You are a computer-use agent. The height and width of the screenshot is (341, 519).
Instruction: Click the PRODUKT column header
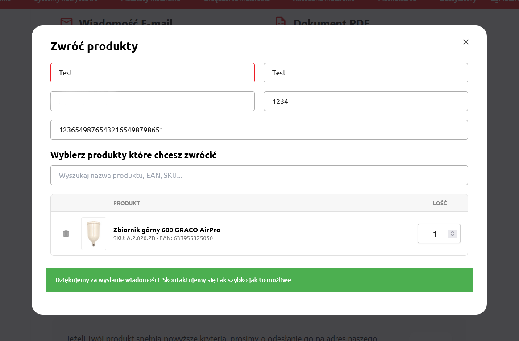coord(127,203)
